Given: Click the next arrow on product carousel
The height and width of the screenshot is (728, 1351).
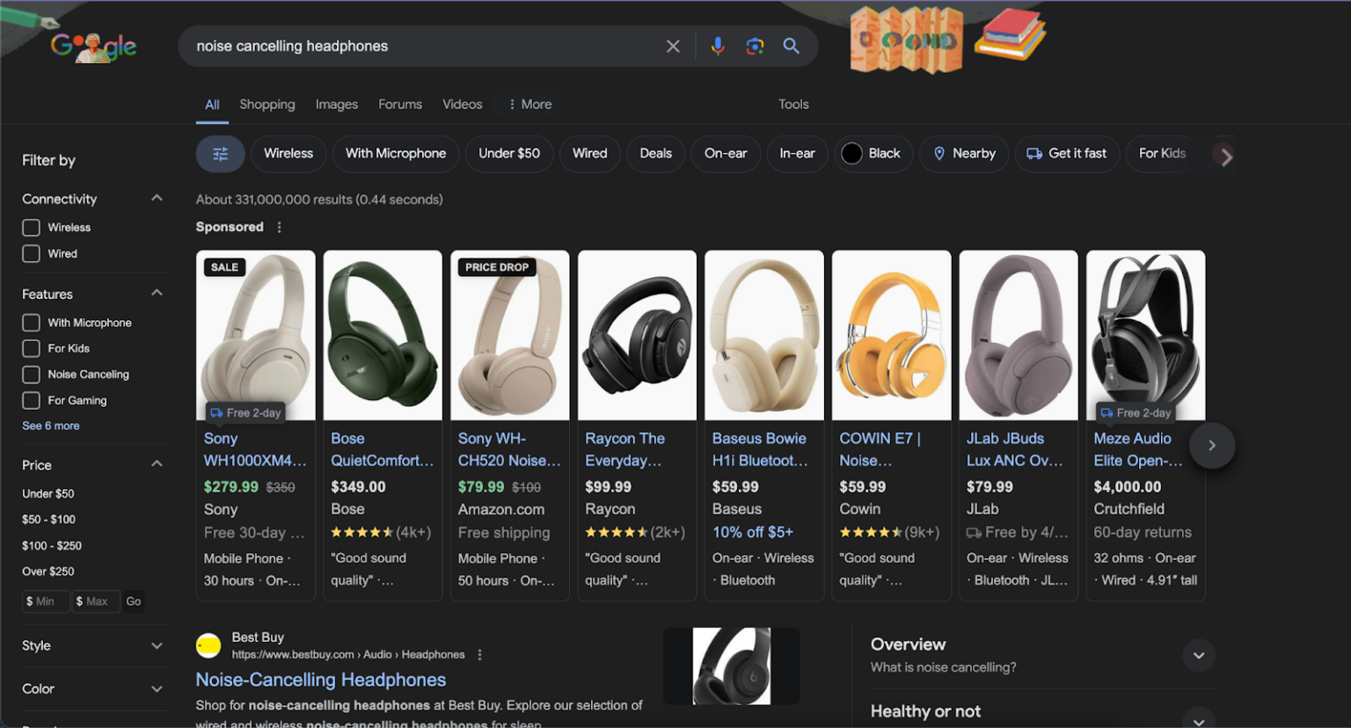Looking at the screenshot, I should [x=1212, y=446].
